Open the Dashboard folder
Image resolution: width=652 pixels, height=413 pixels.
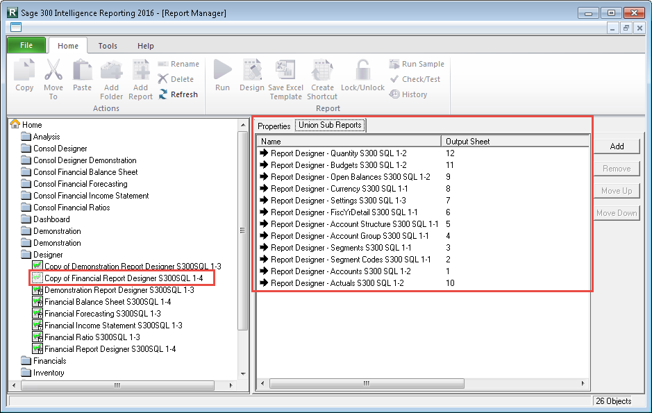coord(45,219)
